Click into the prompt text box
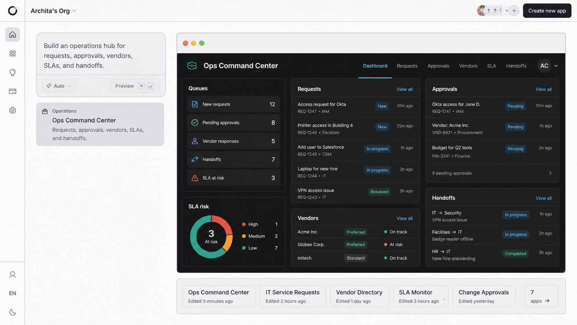The height and width of the screenshot is (325, 577). 101,56
